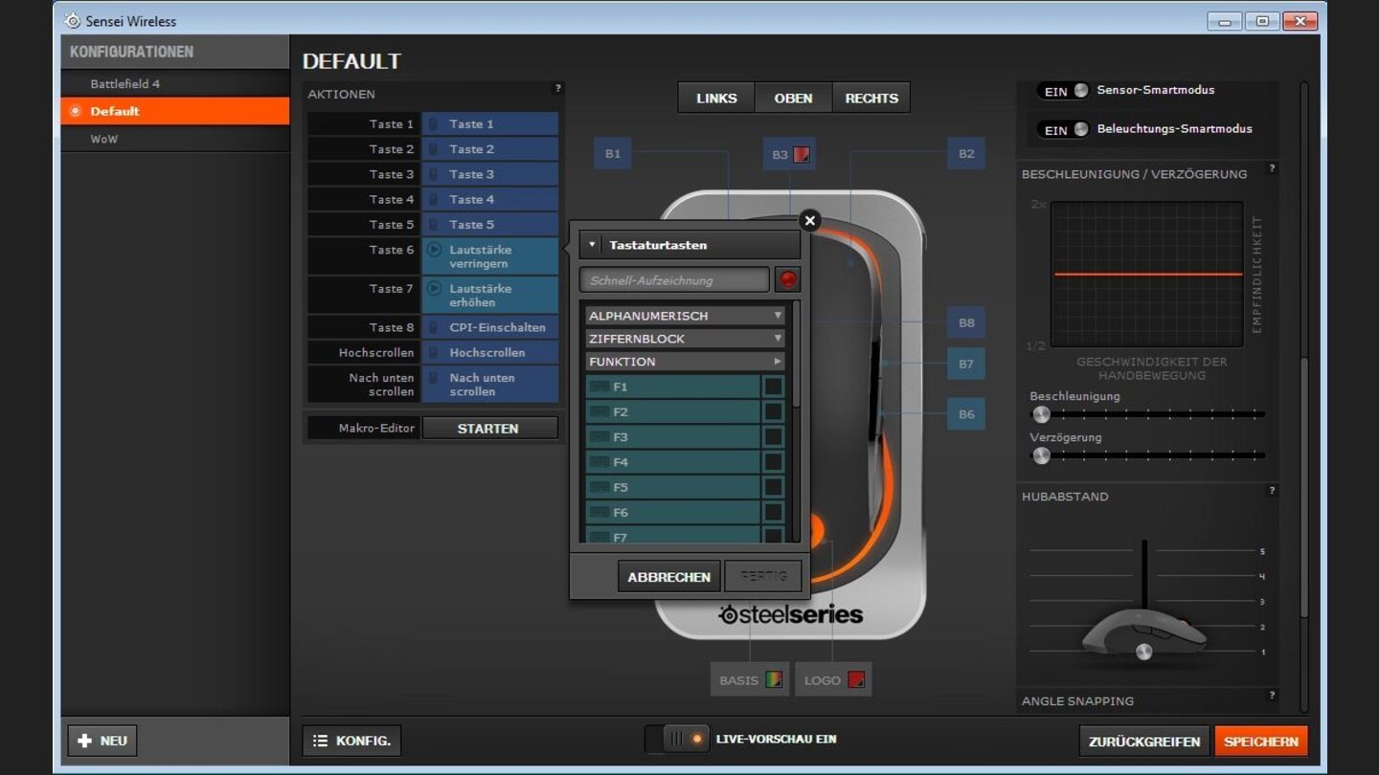Select the Default configuration
Image resolution: width=1379 pixels, height=775 pixels.
coord(175,111)
